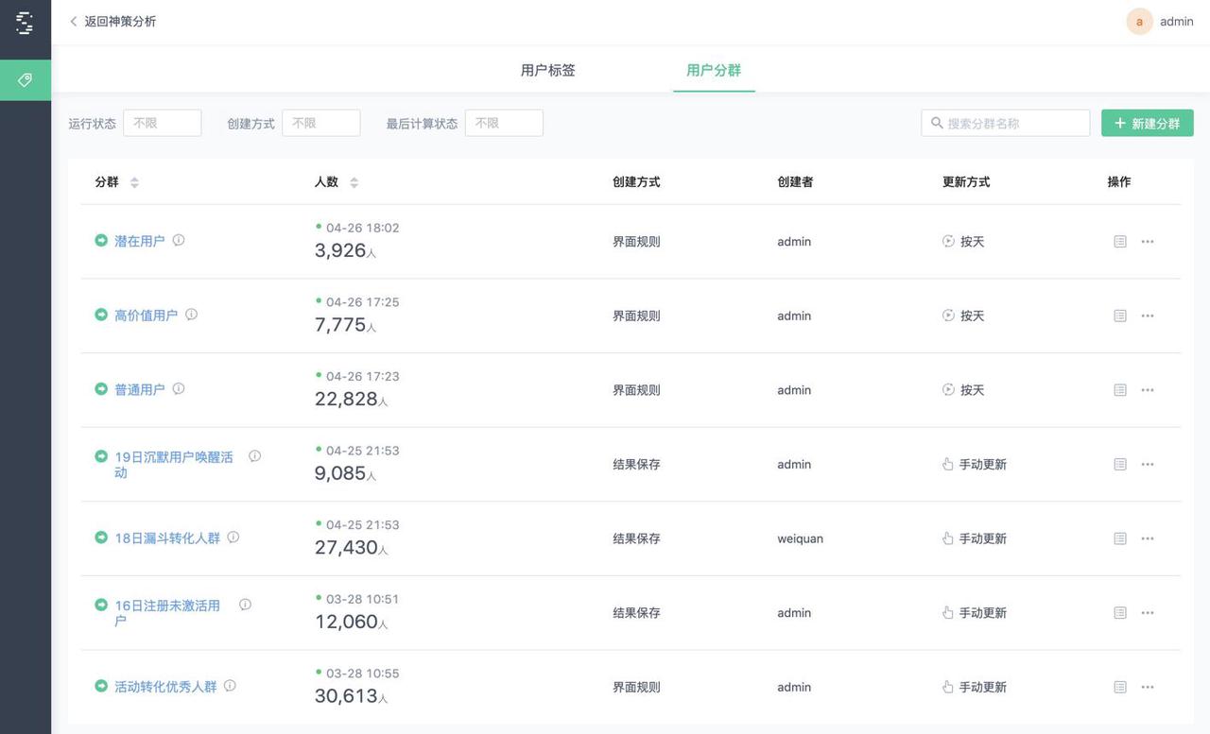Switch to the 用户标签 tab
1210x734 pixels.
tap(548, 70)
